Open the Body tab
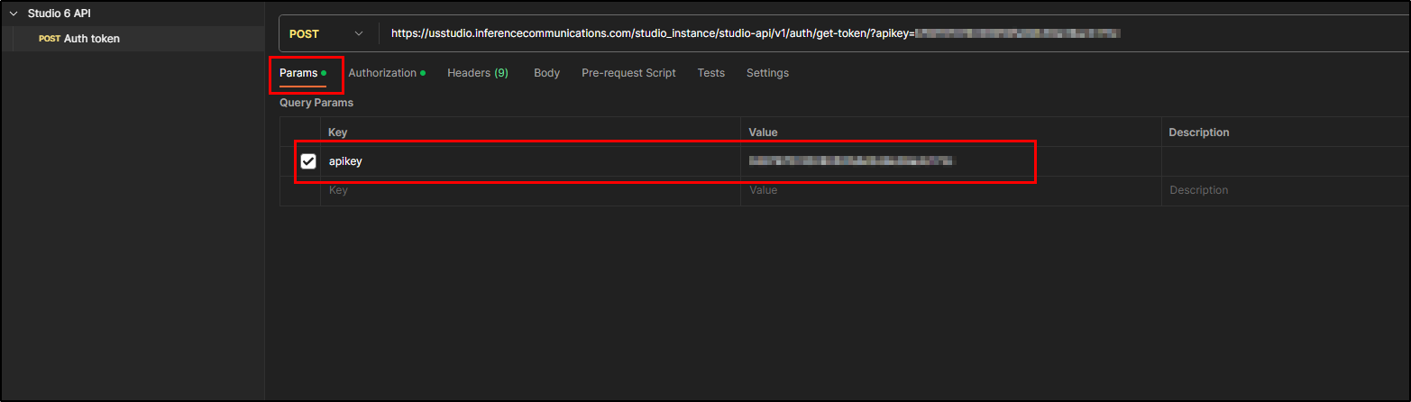Screen dimensions: 1411x402 point(546,73)
